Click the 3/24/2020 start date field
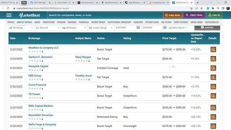Image resolution: width=231 pixels, height=130 pixels. click(125, 28)
